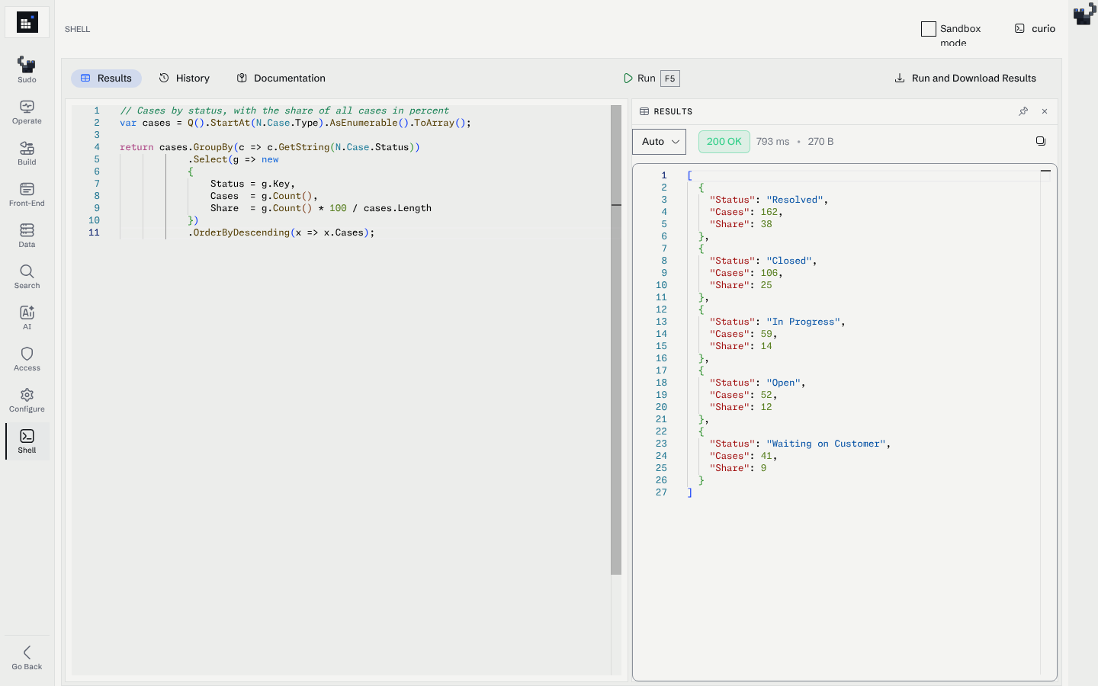Click the SHELL header label
The height and width of the screenshot is (686, 1098).
pyautogui.click(x=78, y=29)
